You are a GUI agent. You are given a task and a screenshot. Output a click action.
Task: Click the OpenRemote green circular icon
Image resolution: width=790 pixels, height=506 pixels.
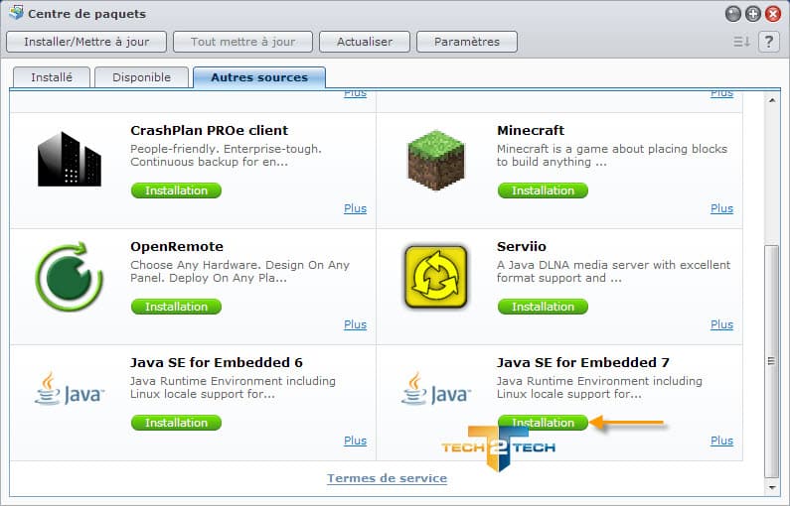[x=70, y=276]
